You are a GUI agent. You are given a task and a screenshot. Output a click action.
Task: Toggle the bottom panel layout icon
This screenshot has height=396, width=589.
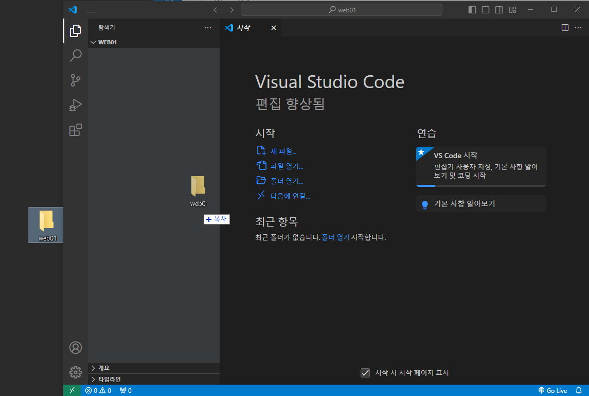tap(486, 10)
